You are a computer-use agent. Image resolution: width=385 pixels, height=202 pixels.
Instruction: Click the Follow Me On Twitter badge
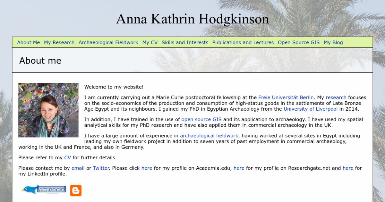44,189
